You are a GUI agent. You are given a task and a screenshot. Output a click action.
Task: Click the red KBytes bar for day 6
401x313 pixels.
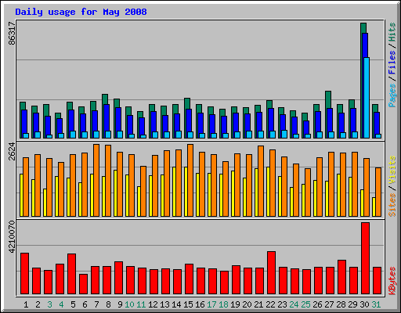[x=83, y=284]
